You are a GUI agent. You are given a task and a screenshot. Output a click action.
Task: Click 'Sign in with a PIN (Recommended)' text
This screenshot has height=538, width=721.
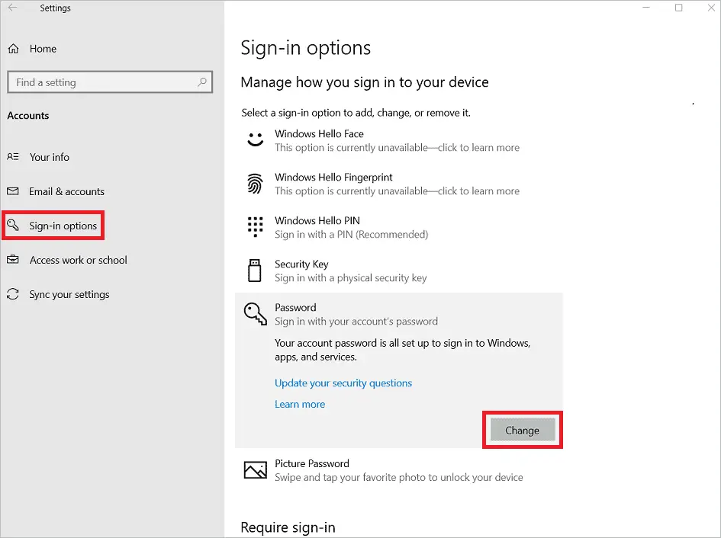pos(351,235)
